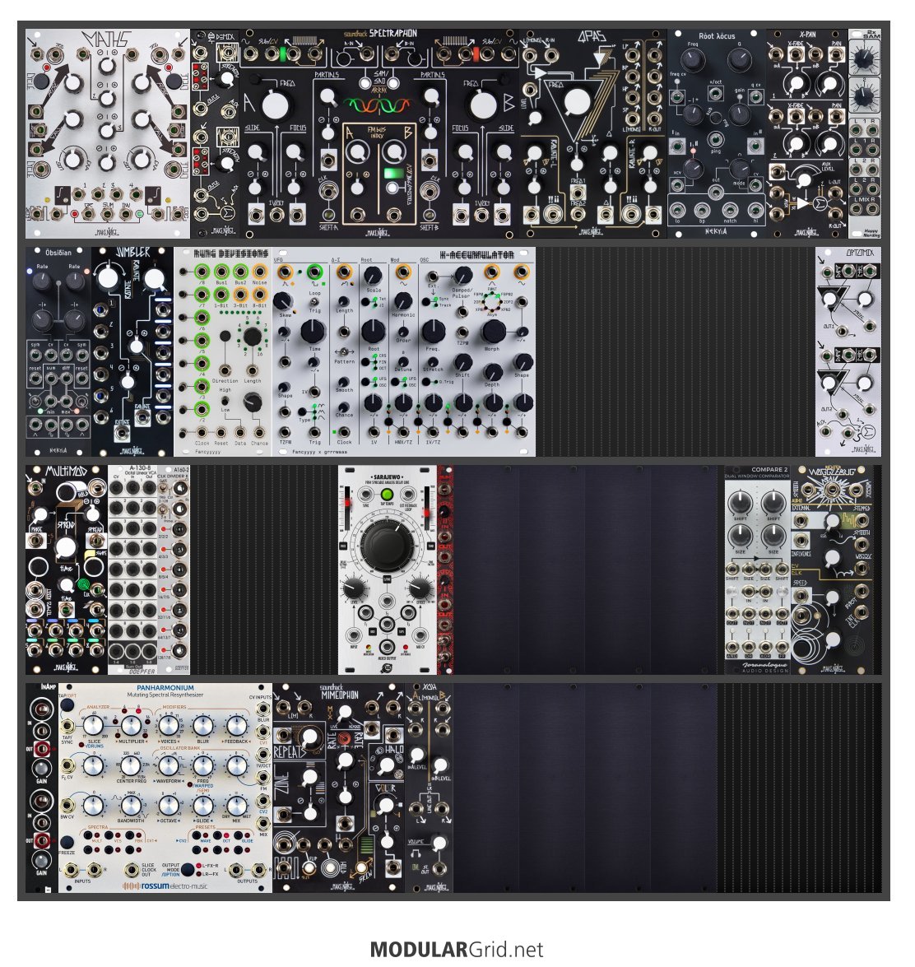Select the Compare 2 comparator module
Image resolution: width=915 pixels, height=967 pixels.
click(758, 570)
